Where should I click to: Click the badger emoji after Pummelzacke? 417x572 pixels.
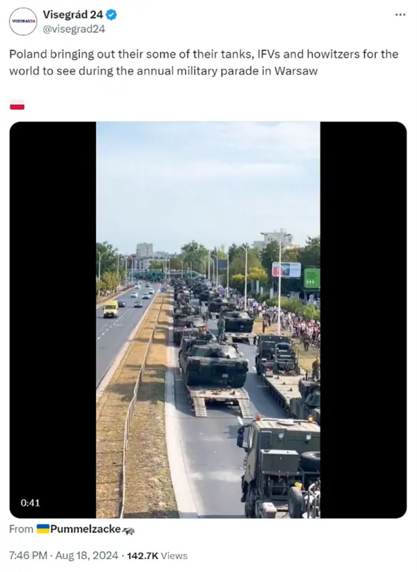pyautogui.click(x=128, y=530)
